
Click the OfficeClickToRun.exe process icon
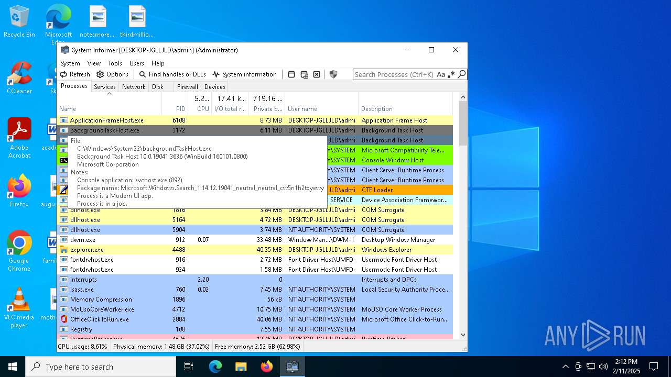[x=64, y=319]
